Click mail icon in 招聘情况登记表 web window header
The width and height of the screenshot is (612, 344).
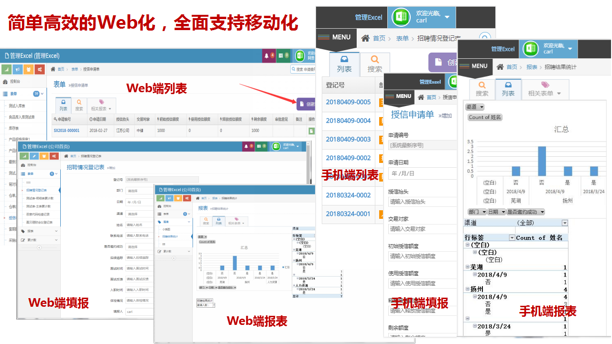tap(261, 146)
